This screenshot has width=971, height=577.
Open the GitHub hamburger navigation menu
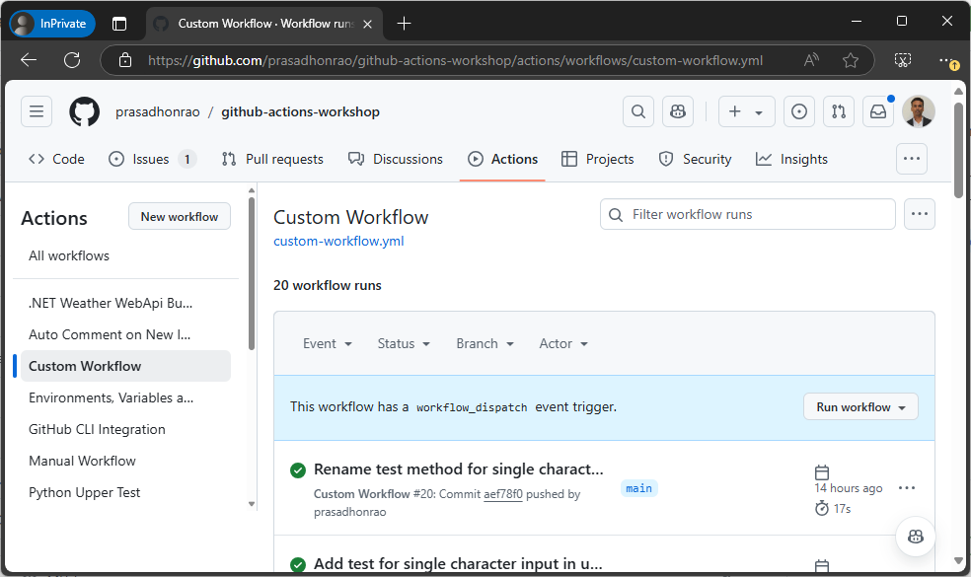pos(37,111)
